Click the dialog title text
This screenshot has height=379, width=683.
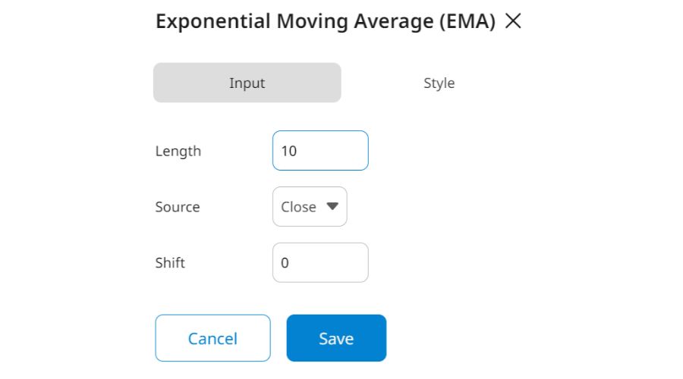click(x=326, y=22)
